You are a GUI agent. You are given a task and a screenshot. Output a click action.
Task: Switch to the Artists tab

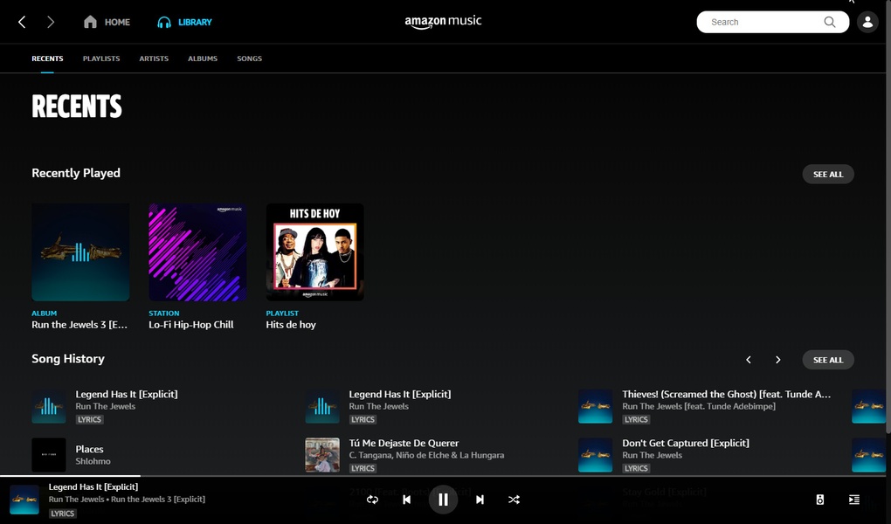pyautogui.click(x=154, y=59)
